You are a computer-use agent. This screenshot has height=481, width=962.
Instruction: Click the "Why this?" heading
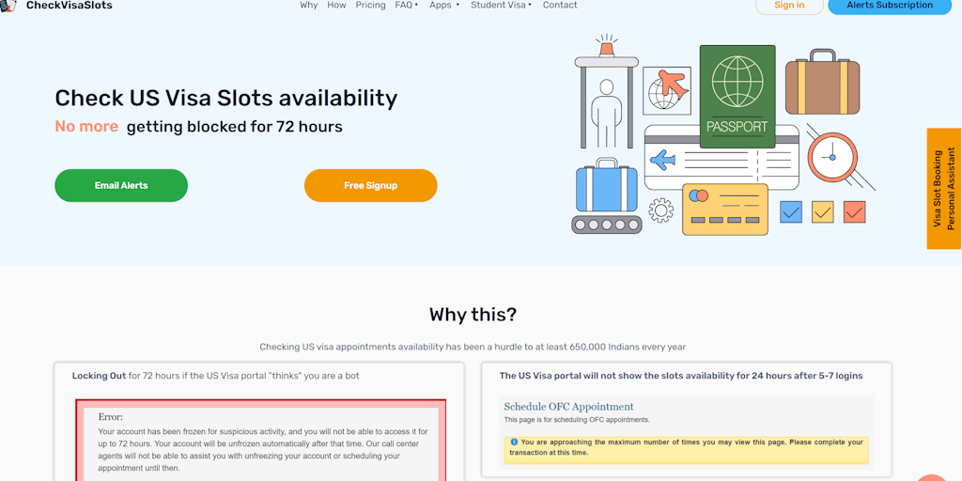[x=473, y=315]
